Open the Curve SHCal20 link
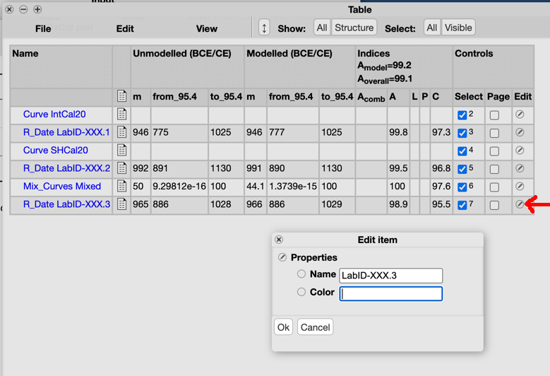 [55, 151]
